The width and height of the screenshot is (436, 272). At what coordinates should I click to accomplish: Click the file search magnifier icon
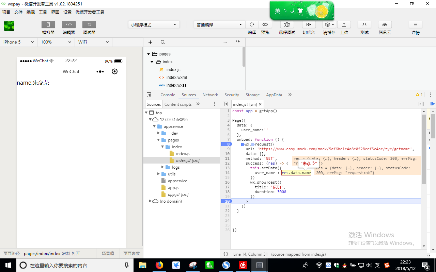[x=163, y=42]
